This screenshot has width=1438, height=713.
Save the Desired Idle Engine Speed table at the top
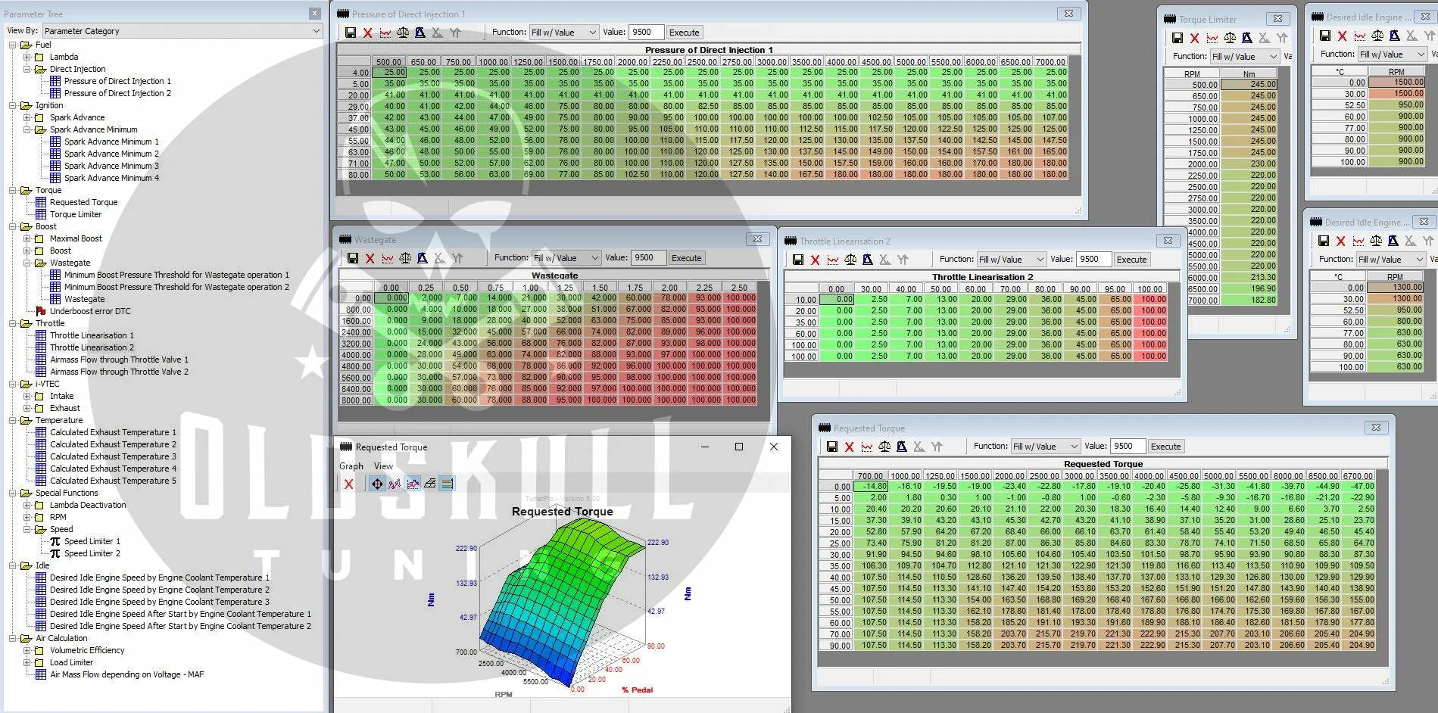click(x=1324, y=36)
